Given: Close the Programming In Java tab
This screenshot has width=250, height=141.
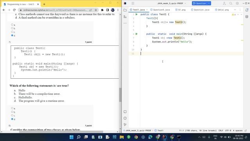Looking at the screenshot, I should (38, 4).
